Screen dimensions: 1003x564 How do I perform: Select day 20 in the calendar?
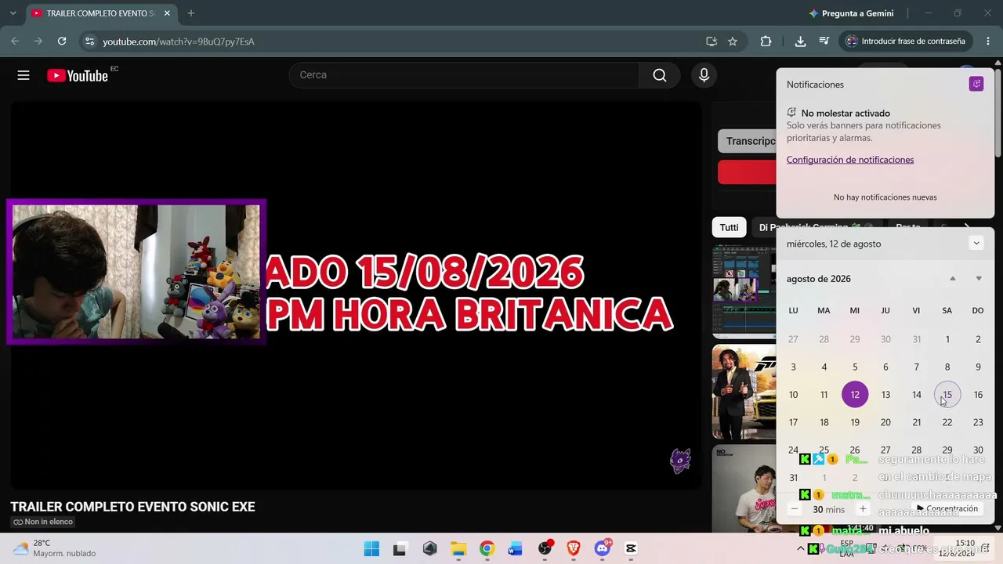tap(885, 422)
